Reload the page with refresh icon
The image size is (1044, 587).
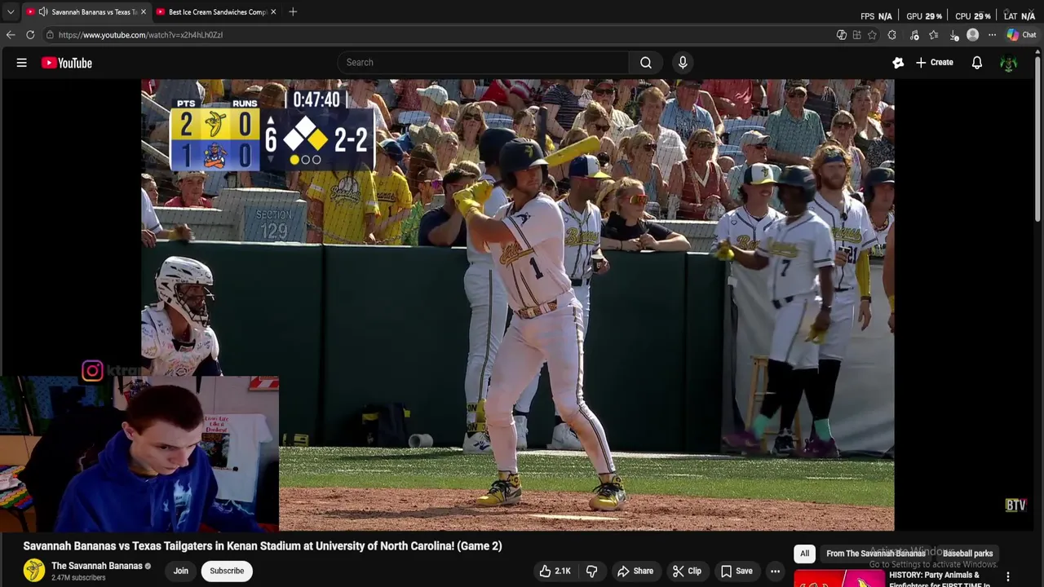coord(30,35)
